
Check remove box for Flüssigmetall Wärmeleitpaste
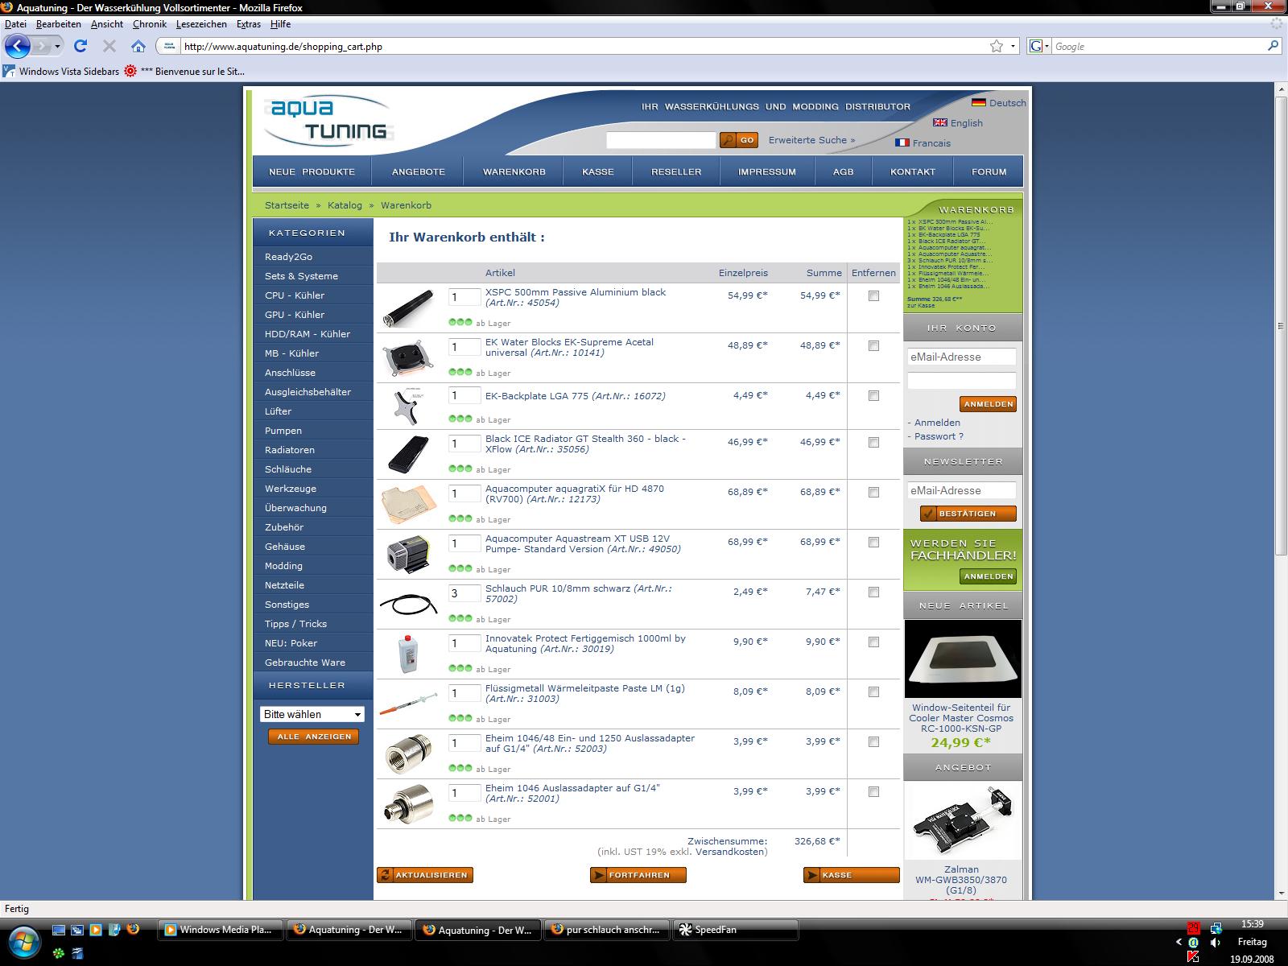pyautogui.click(x=873, y=692)
